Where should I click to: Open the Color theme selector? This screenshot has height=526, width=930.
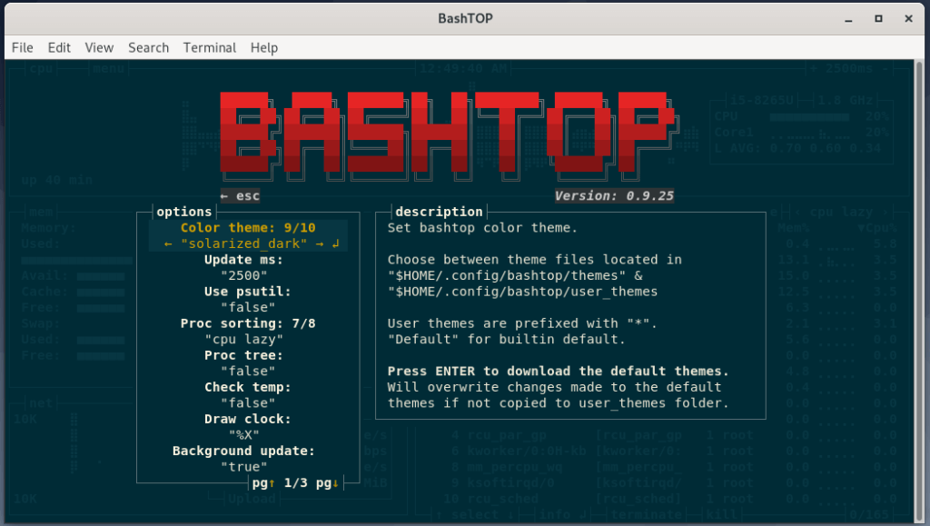[246, 226]
